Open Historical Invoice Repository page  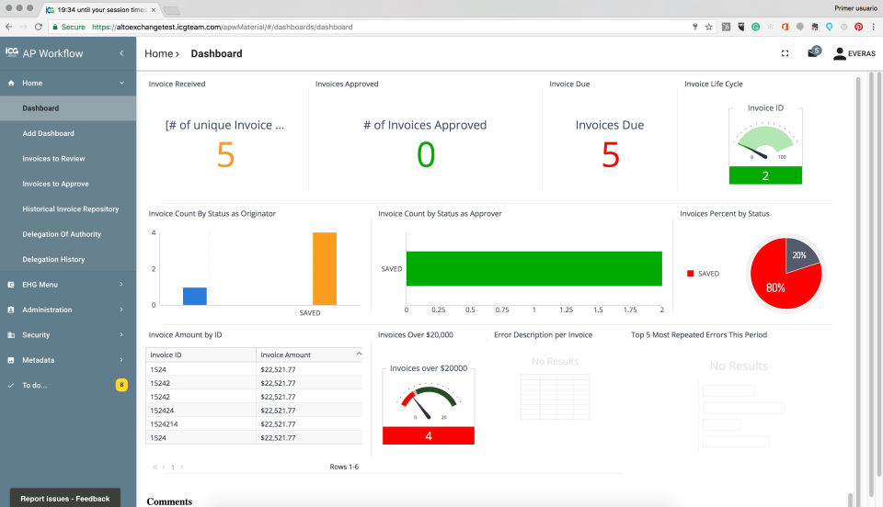(x=71, y=209)
